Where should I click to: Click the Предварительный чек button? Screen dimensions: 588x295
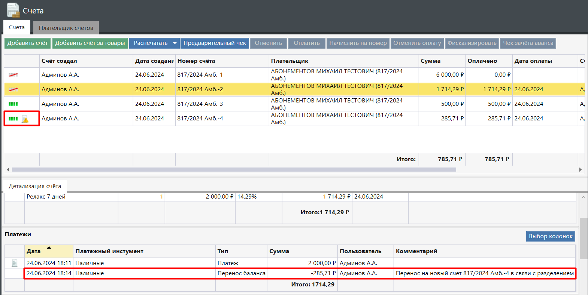tap(215, 43)
